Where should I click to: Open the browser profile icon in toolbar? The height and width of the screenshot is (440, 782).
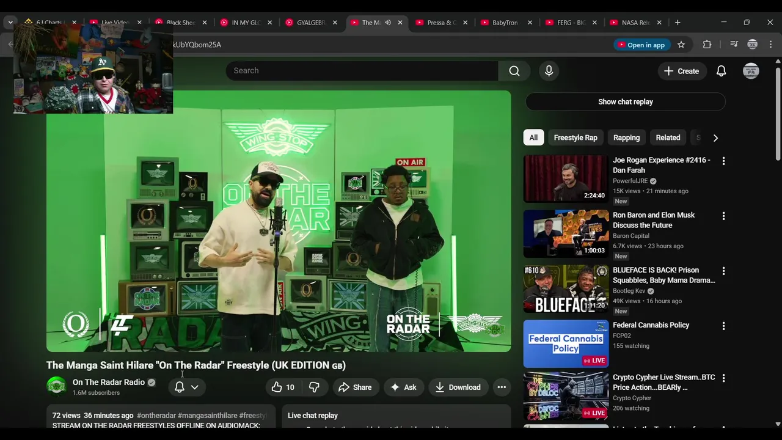[x=753, y=45]
